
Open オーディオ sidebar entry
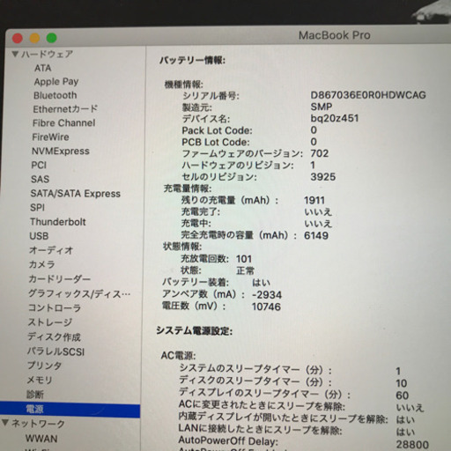click(x=51, y=250)
